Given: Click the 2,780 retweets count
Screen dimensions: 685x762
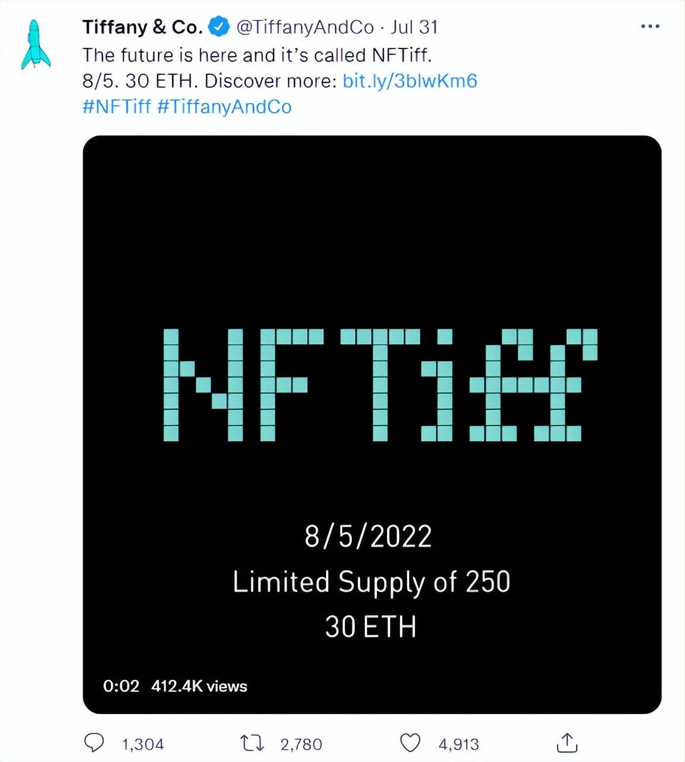Looking at the screenshot, I should [x=301, y=744].
